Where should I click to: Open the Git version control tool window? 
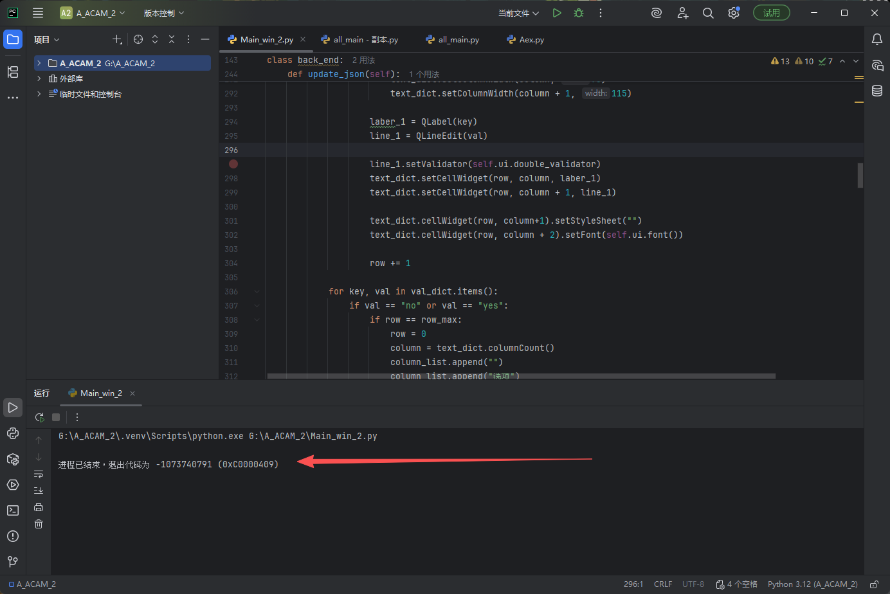13,562
